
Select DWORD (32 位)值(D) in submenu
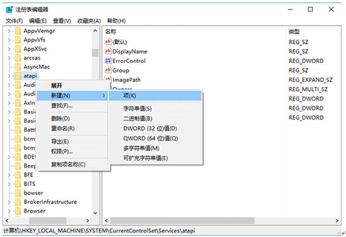pos(155,129)
